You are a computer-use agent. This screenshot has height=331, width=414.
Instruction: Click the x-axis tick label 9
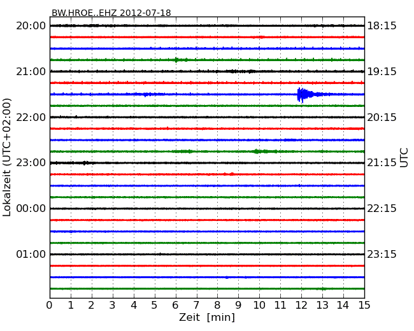(x=238, y=306)
